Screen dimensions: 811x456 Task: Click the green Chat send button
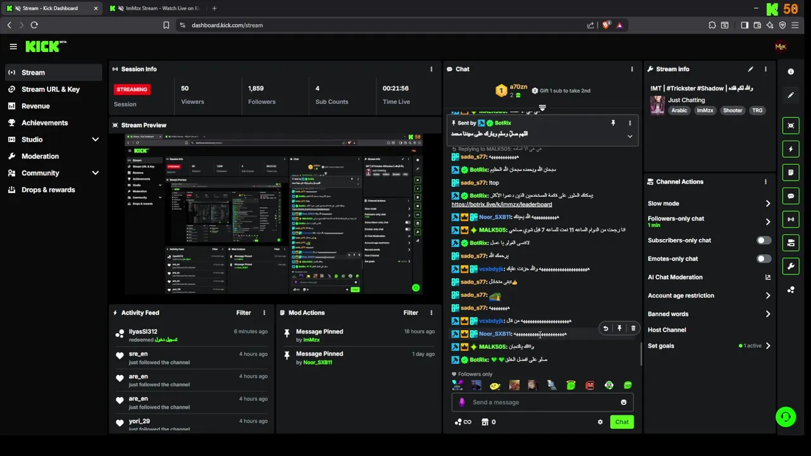pyautogui.click(x=622, y=422)
